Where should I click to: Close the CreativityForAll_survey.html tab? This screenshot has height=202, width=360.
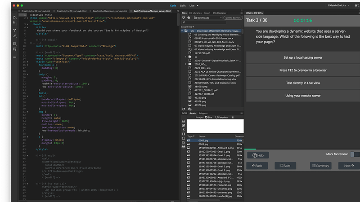(19, 11)
